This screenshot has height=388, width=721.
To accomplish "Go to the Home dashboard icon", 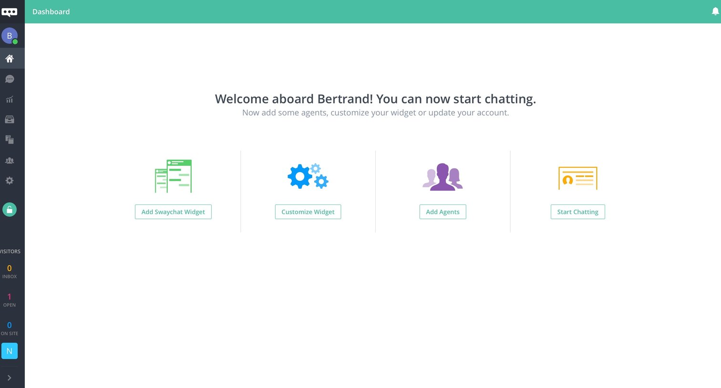I will [x=10, y=59].
